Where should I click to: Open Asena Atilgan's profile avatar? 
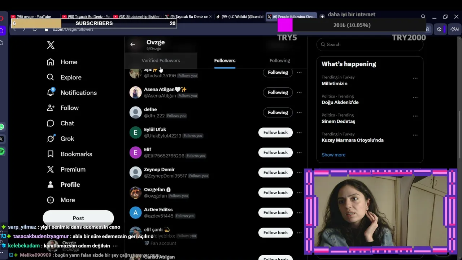click(x=135, y=92)
